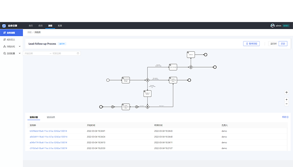
Task: Expand the 连接配置 sidebar menu
Action: click(11, 53)
